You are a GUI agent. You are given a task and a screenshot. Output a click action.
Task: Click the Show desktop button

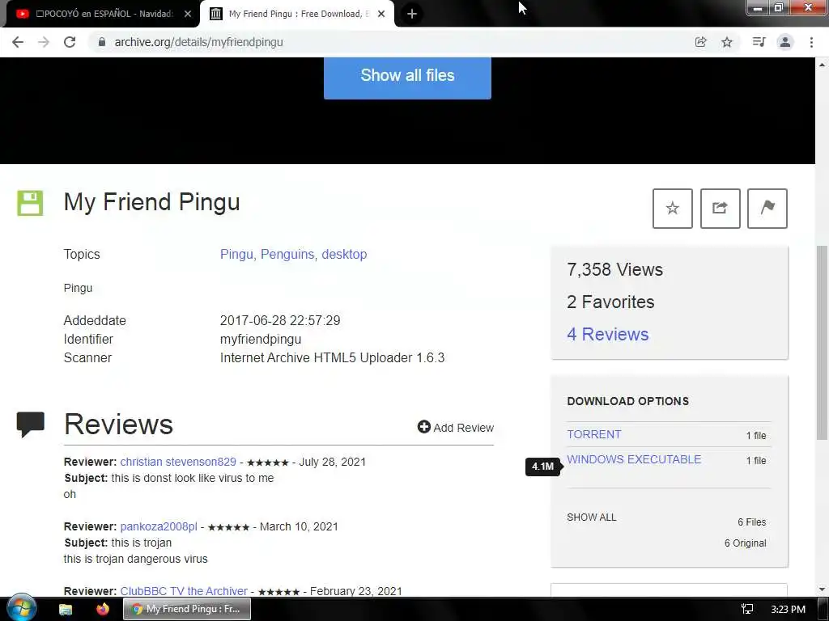823,610
